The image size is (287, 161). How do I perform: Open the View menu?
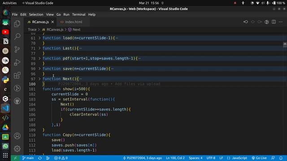tap(50, 14)
